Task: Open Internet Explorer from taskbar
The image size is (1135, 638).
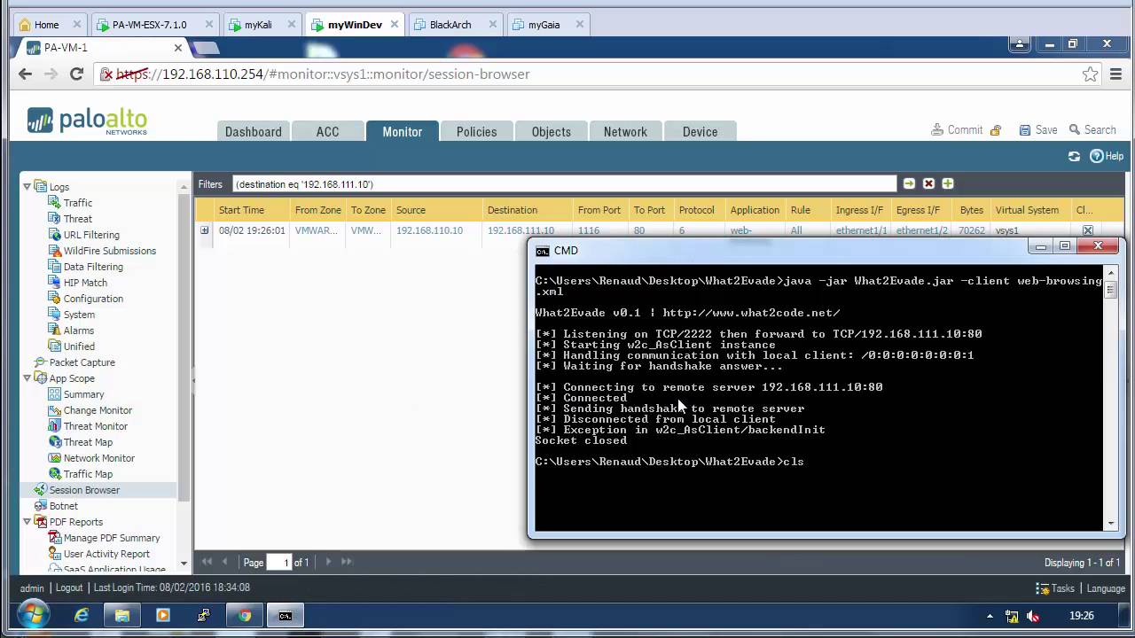Action: tap(82, 616)
